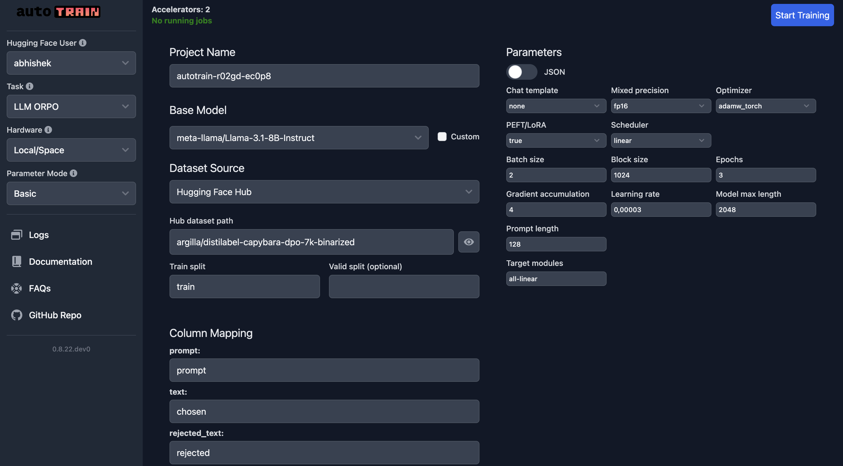
Task: Select the Optimizer adamw_torch dropdown
Action: pyautogui.click(x=766, y=106)
